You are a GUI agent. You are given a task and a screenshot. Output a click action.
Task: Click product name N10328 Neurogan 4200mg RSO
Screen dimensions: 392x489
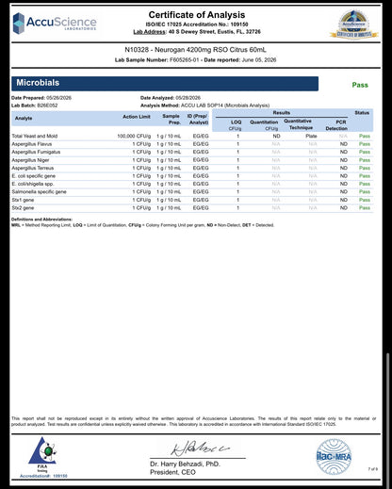click(x=195, y=50)
